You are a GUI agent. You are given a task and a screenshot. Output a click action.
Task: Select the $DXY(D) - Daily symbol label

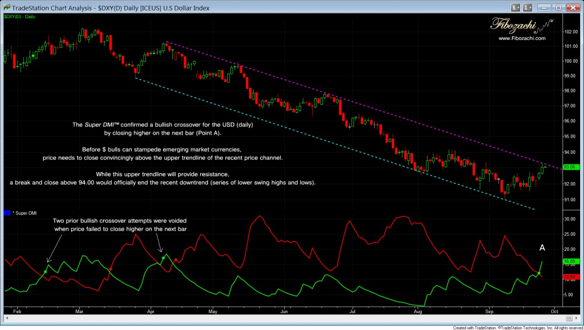[20, 17]
